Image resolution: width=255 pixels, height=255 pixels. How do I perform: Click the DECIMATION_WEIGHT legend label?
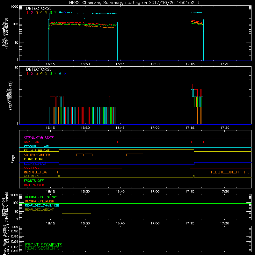pos(40,201)
